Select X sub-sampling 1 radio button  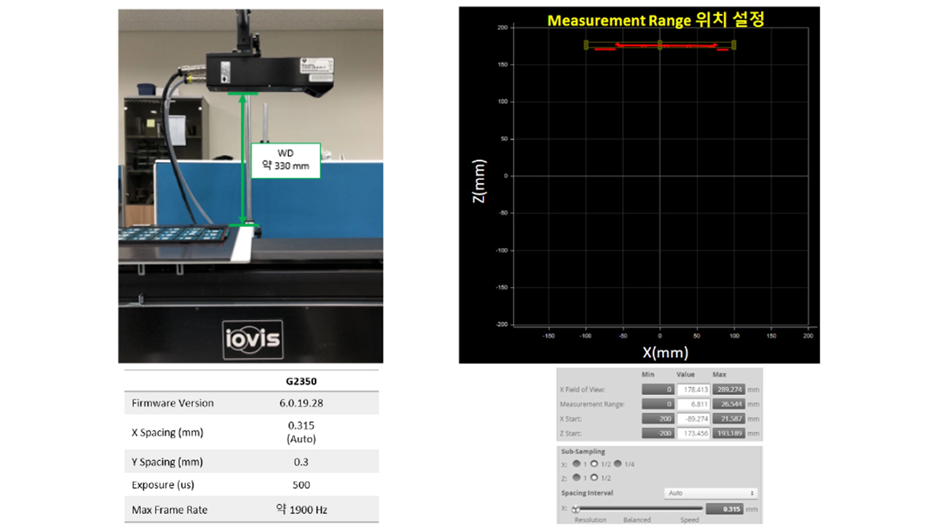pos(576,463)
